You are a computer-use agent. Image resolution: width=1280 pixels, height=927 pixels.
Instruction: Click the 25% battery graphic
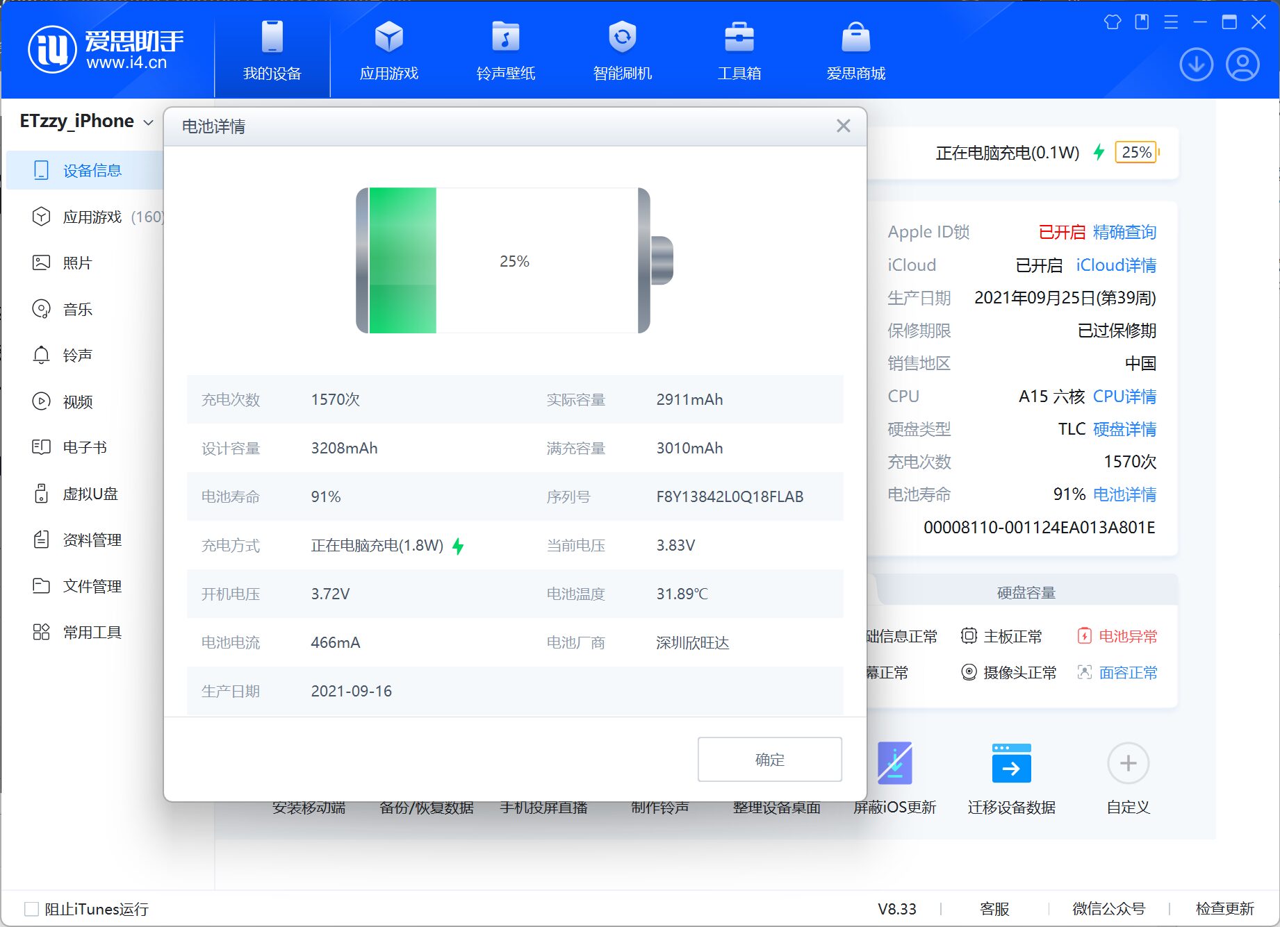[514, 260]
